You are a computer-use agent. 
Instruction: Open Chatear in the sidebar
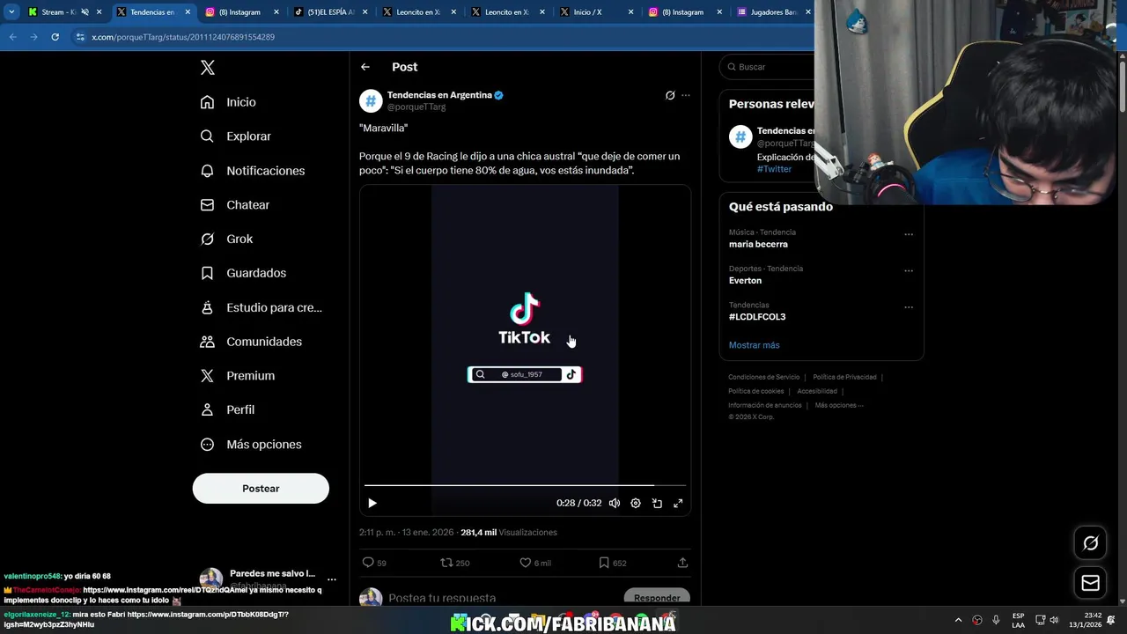click(234, 204)
